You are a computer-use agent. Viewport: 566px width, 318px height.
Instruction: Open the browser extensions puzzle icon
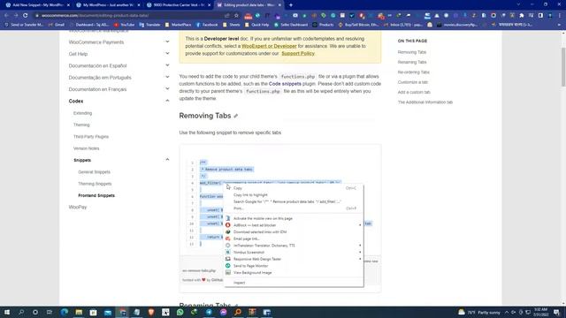522,16
